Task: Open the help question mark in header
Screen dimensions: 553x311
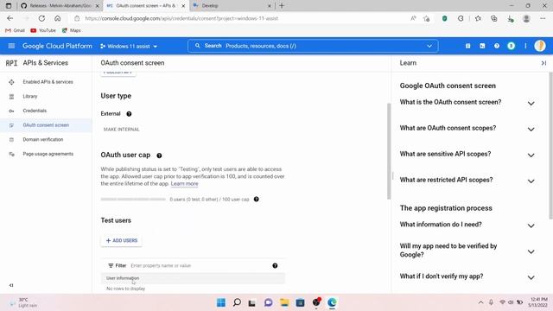Action: click(x=497, y=46)
